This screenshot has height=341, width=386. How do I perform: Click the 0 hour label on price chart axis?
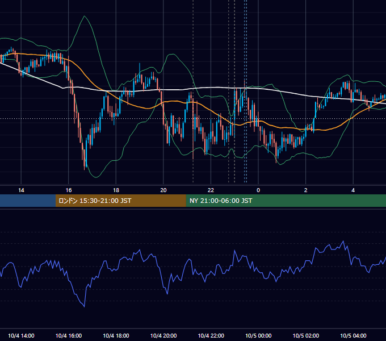258,190
